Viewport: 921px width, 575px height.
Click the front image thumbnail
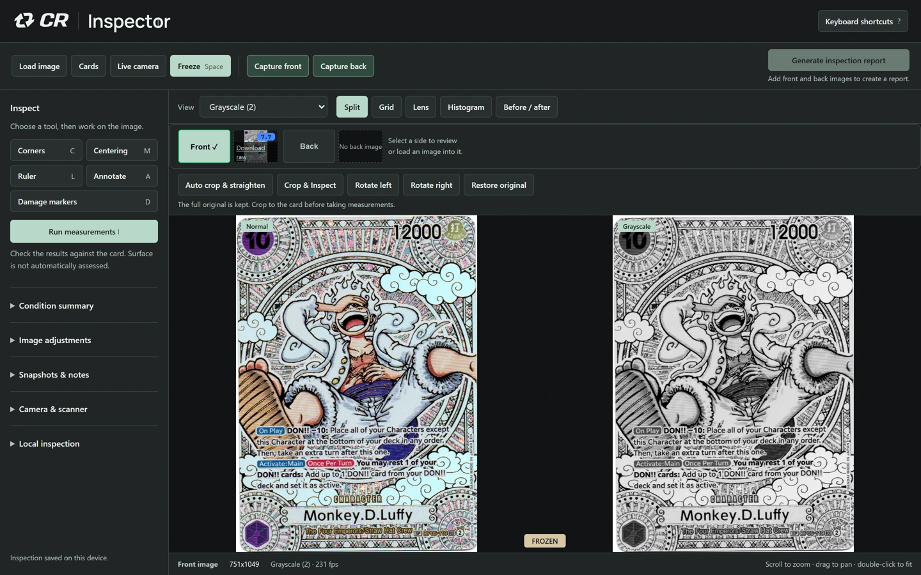(256, 146)
